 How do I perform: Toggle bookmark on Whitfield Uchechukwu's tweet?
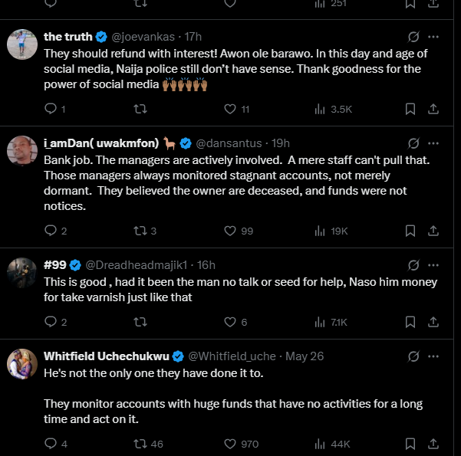pyautogui.click(x=410, y=444)
